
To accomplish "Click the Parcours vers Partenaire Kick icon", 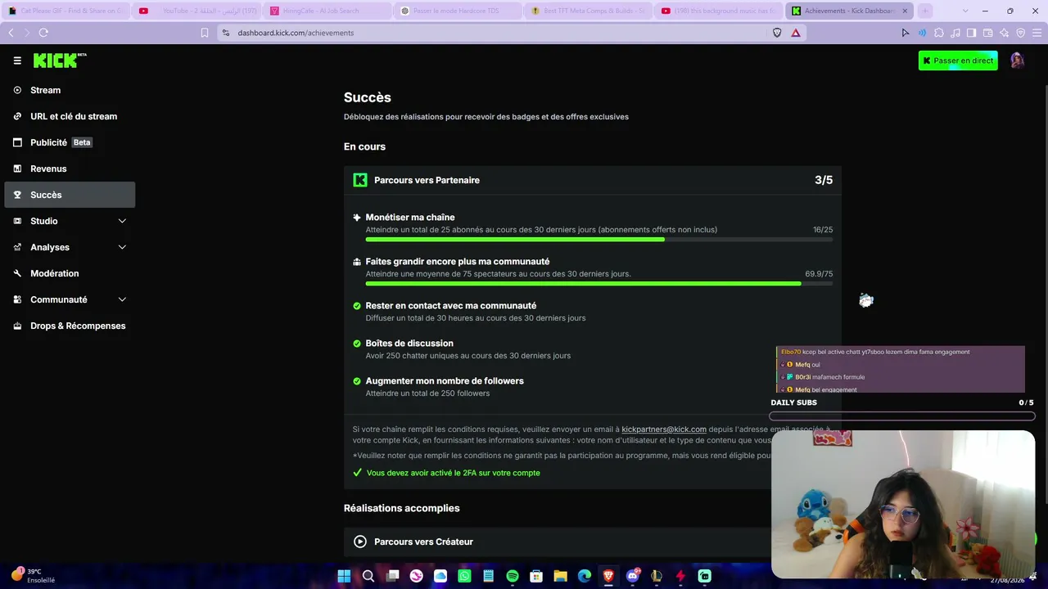I will (x=360, y=180).
